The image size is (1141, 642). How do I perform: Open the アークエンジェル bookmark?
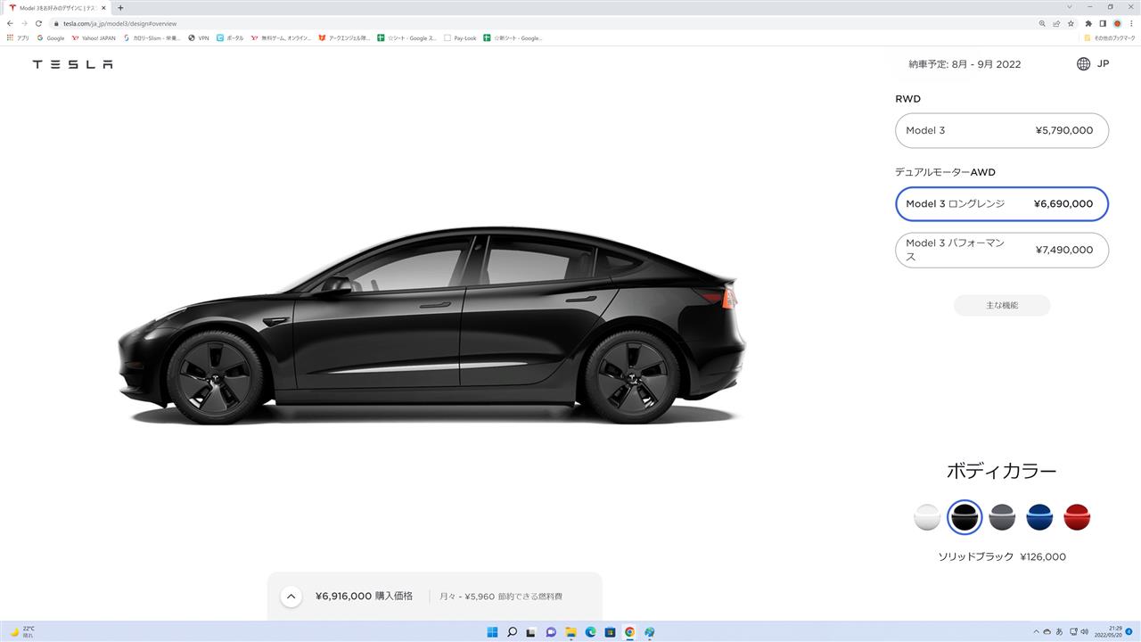344,38
